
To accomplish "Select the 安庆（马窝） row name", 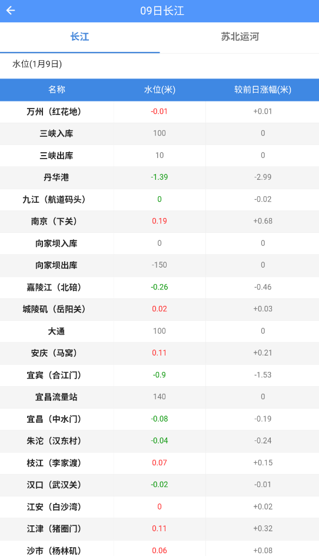I will (54, 353).
